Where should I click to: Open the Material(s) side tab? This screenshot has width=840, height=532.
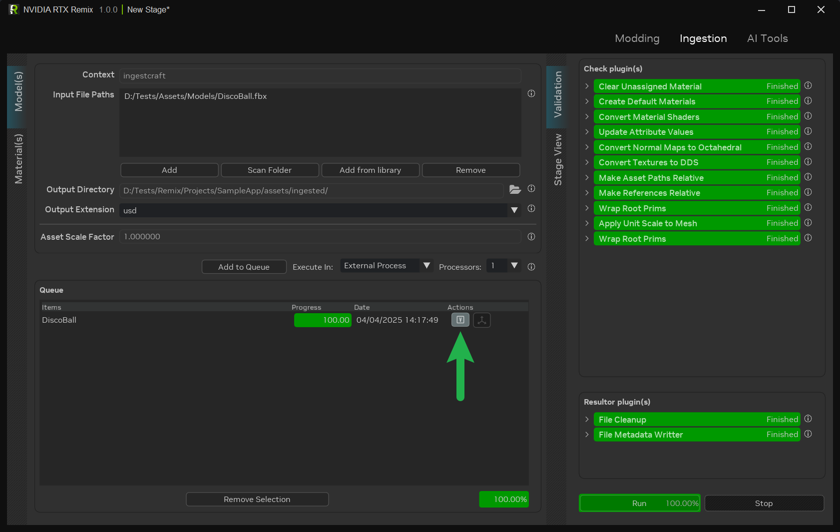point(18,159)
